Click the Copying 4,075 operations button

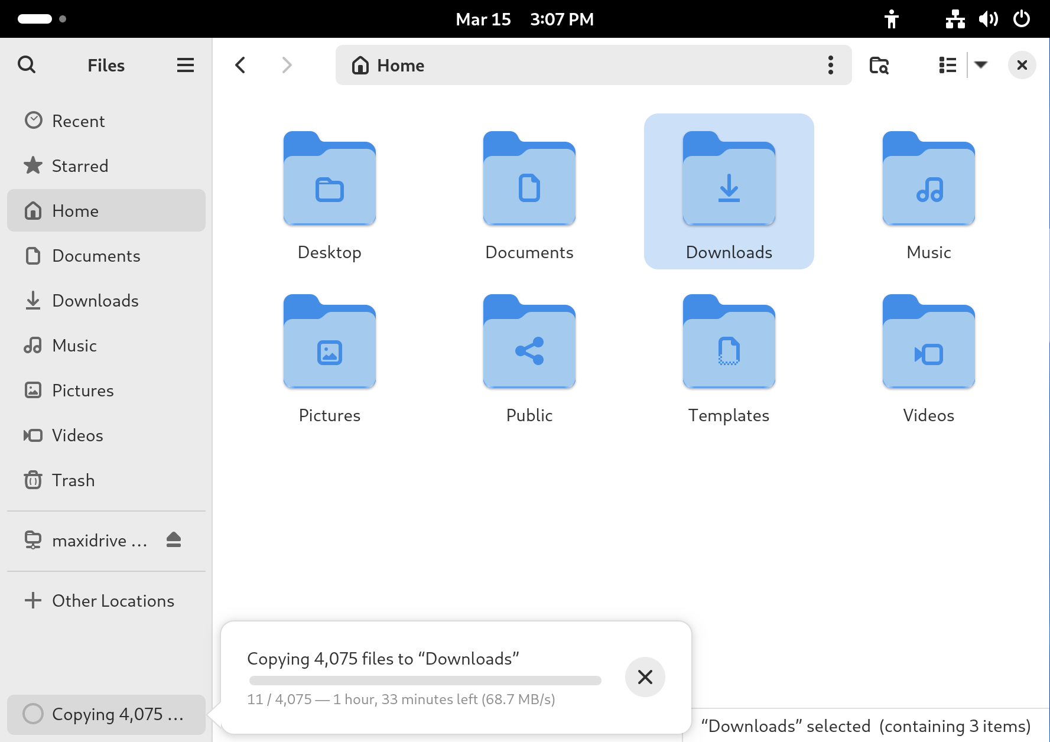tap(106, 714)
